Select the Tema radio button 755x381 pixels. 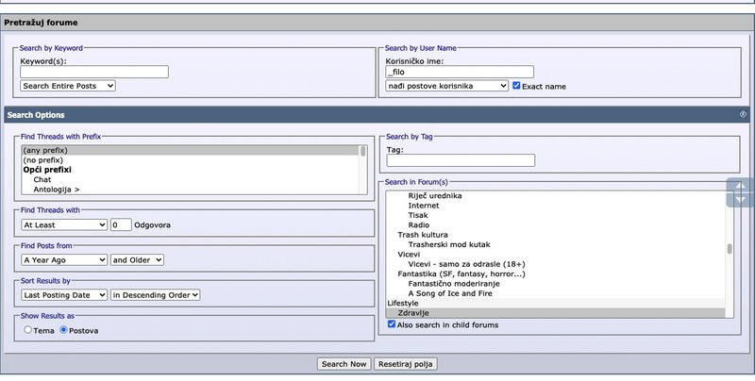pos(28,330)
